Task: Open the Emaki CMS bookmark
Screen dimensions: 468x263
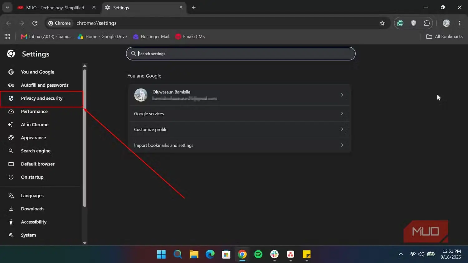Action: (190, 36)
